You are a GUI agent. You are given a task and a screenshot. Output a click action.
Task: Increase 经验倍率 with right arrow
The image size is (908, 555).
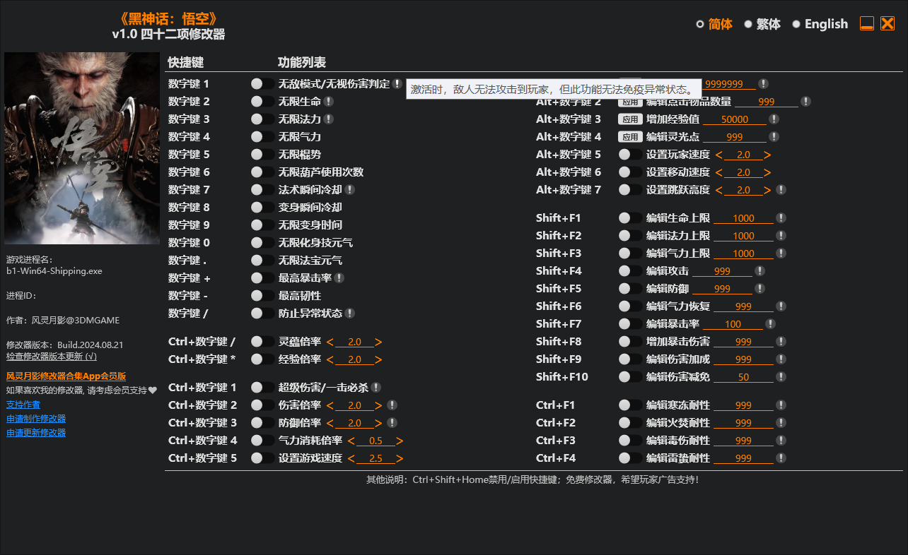pos(378,359)
